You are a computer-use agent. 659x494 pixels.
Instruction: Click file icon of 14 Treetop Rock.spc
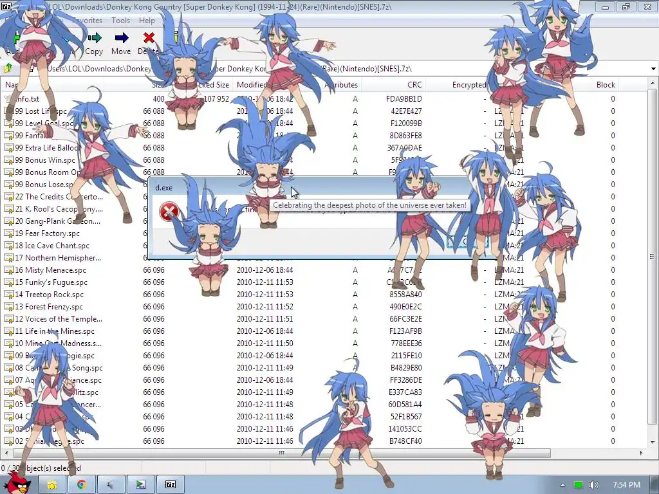click(8, 294)
